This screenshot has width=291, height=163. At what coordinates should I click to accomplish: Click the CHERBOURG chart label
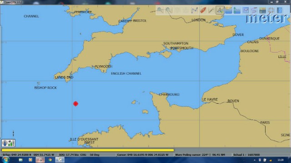(x=169, y=95)
